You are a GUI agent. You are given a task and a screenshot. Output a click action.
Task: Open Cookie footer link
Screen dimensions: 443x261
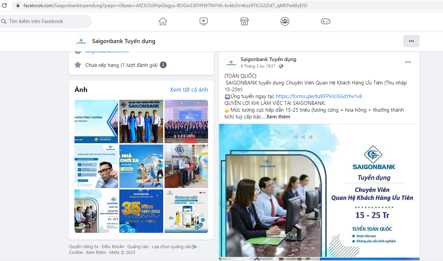coord(76,252)
